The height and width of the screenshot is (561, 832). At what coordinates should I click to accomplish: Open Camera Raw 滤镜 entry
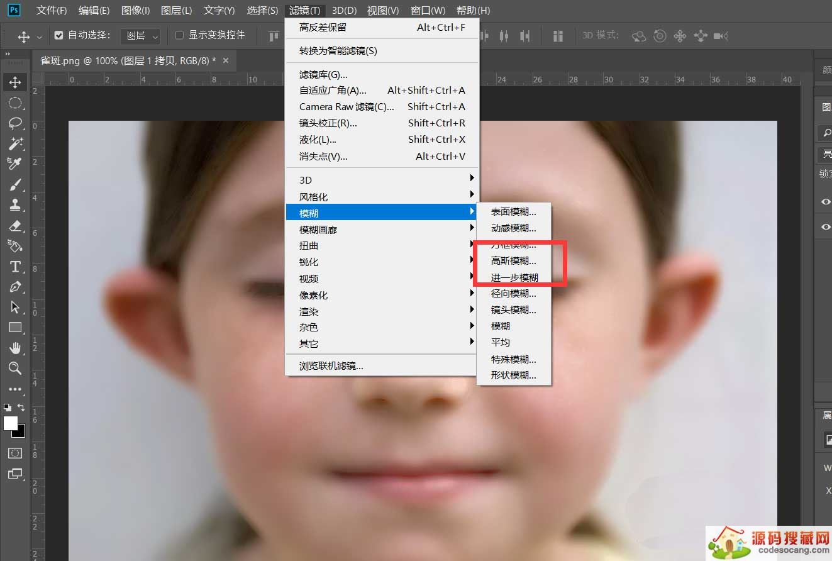[x=382, y=107]
